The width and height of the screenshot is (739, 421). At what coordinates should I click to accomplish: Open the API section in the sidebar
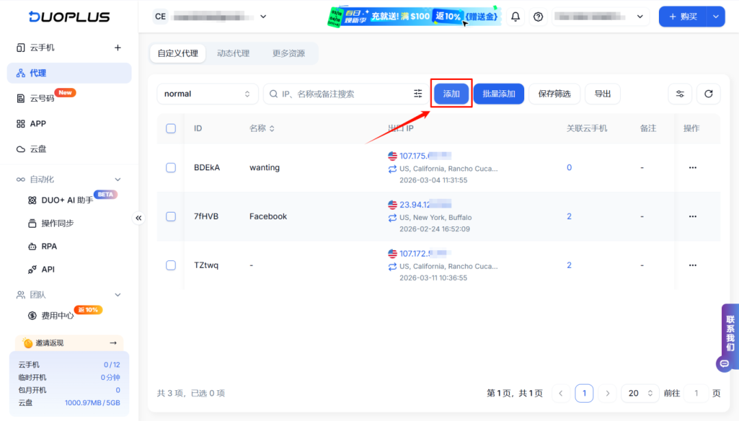49,269
